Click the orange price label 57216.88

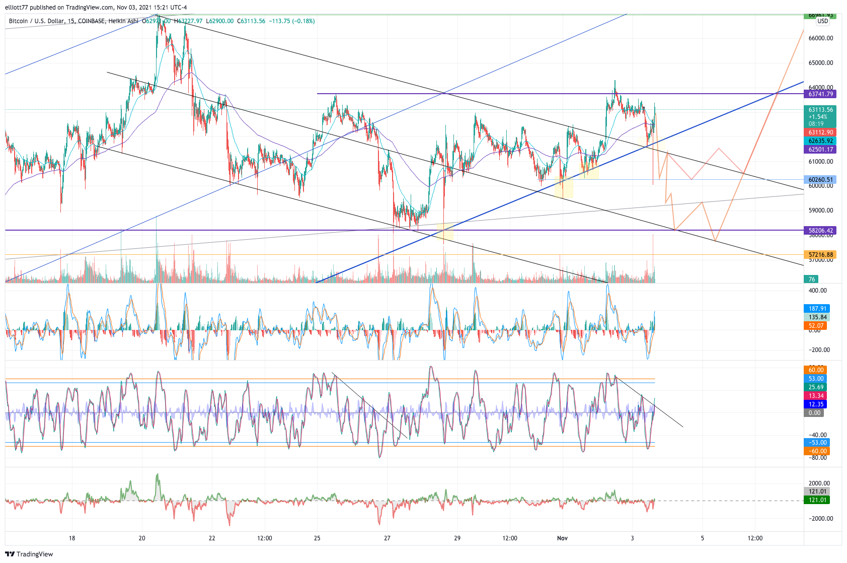coord(820,255)
